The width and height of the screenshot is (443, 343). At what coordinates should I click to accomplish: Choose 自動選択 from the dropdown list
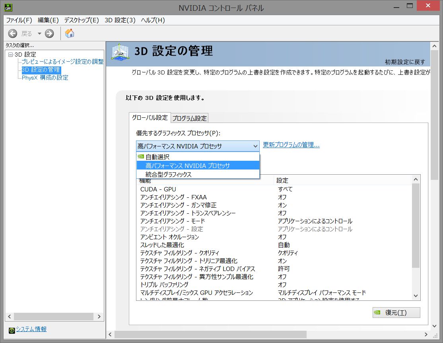point(198,157)
